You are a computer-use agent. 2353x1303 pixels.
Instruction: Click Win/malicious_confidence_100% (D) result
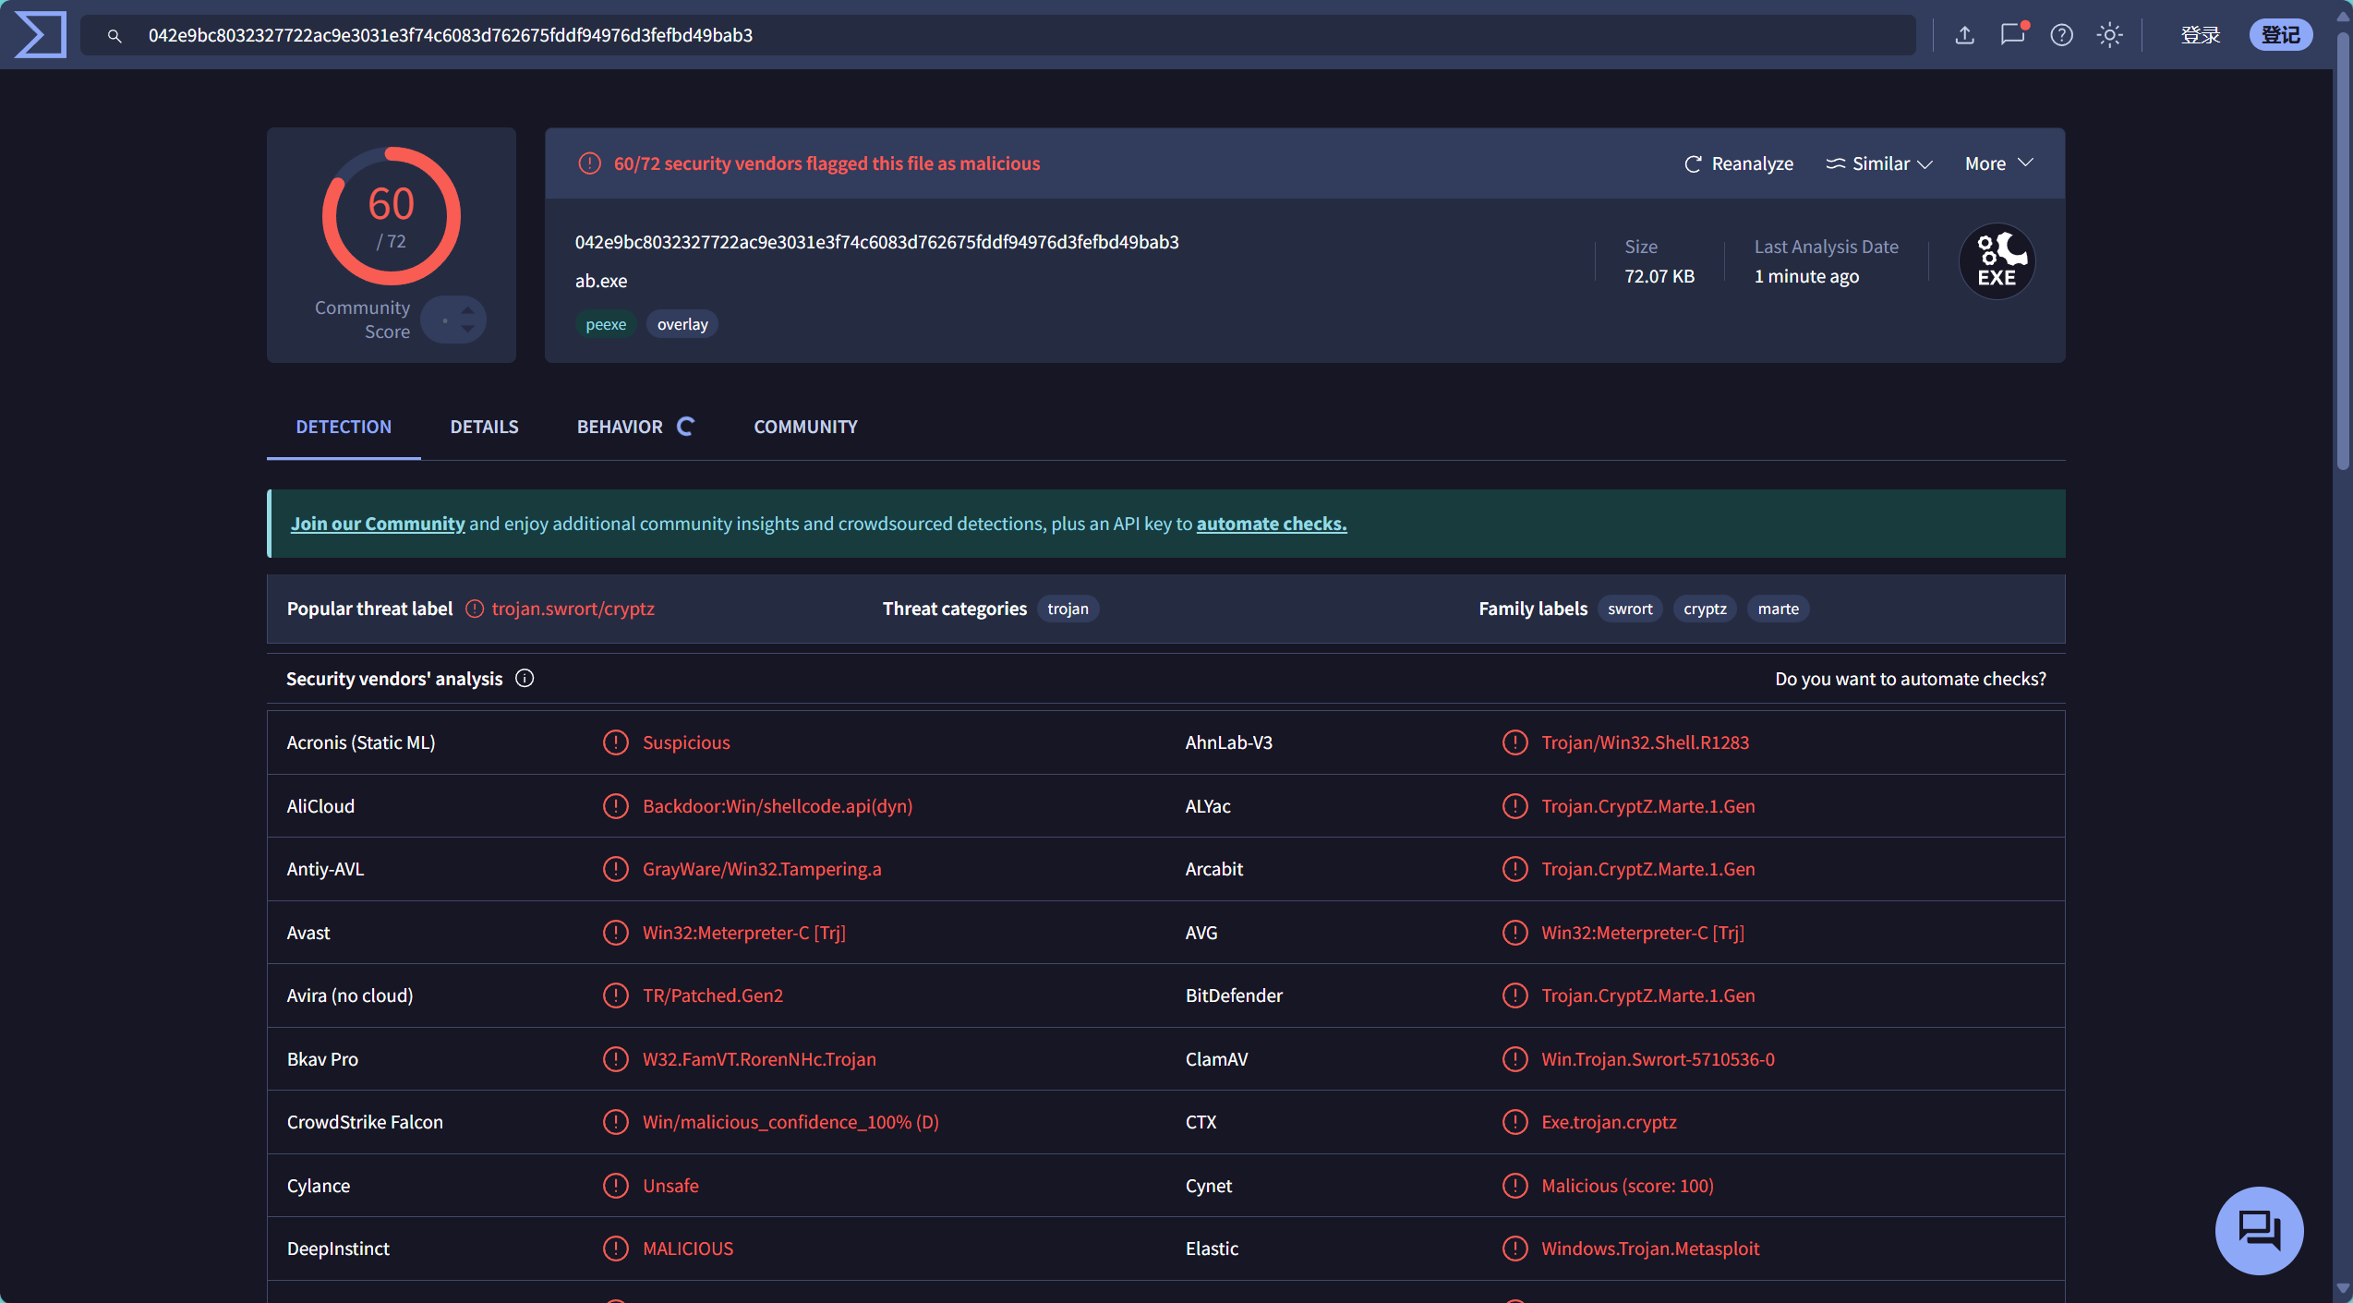click(790, 1122)
